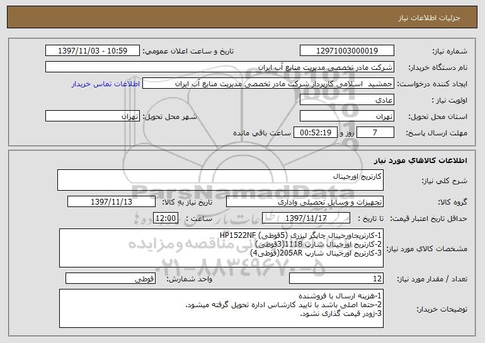Click the label مشخصات کالای مورد نیاز
The image size is (485, 343).
tap(427, 249)
